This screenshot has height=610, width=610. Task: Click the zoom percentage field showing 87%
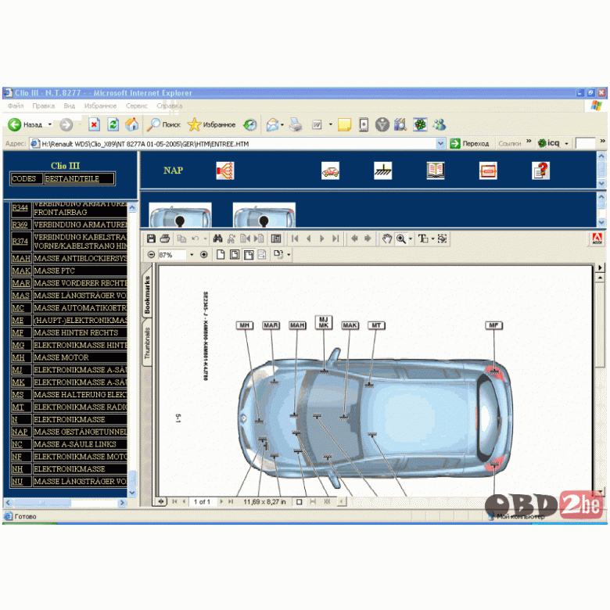coord(173,255)
